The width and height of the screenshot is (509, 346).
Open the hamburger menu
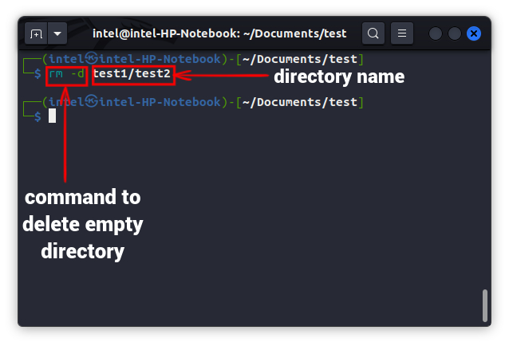(x=402, y=33)
